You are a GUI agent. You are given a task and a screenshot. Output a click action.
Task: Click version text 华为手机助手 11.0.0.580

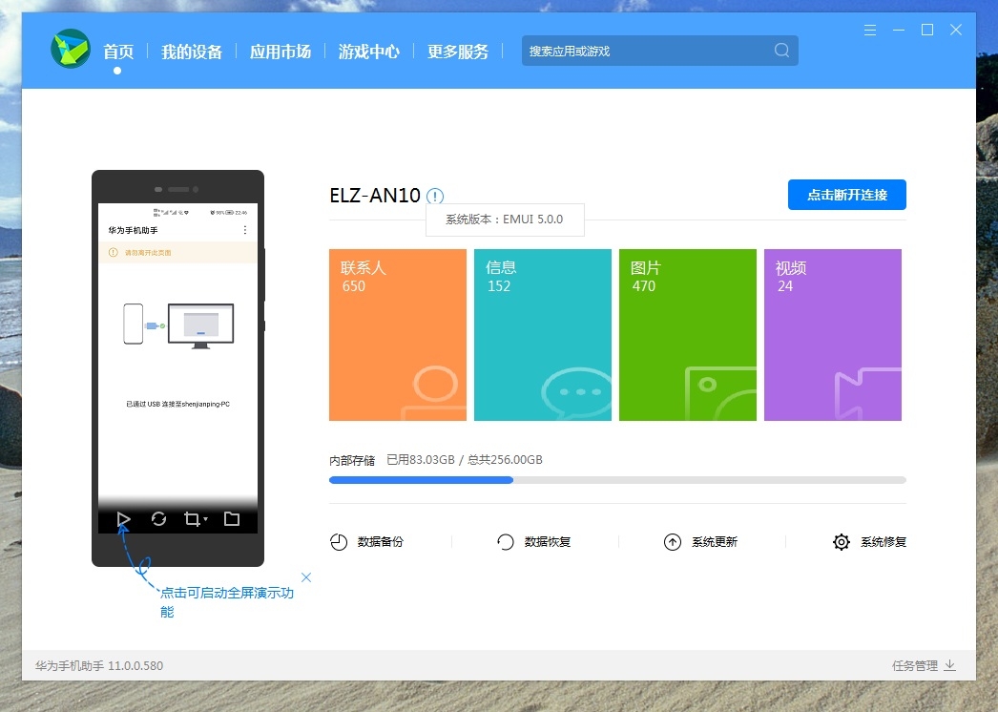click(x=99, y=666)
